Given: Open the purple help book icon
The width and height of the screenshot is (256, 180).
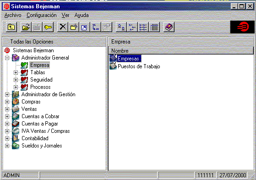Looking at the screenshot, I should coord(169,27).
